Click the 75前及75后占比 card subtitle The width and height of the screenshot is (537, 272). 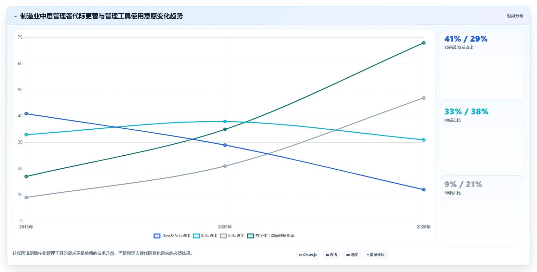pos(459,47)
